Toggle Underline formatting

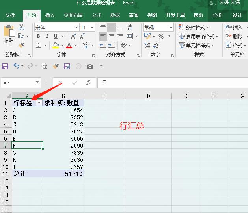[56, 36]
